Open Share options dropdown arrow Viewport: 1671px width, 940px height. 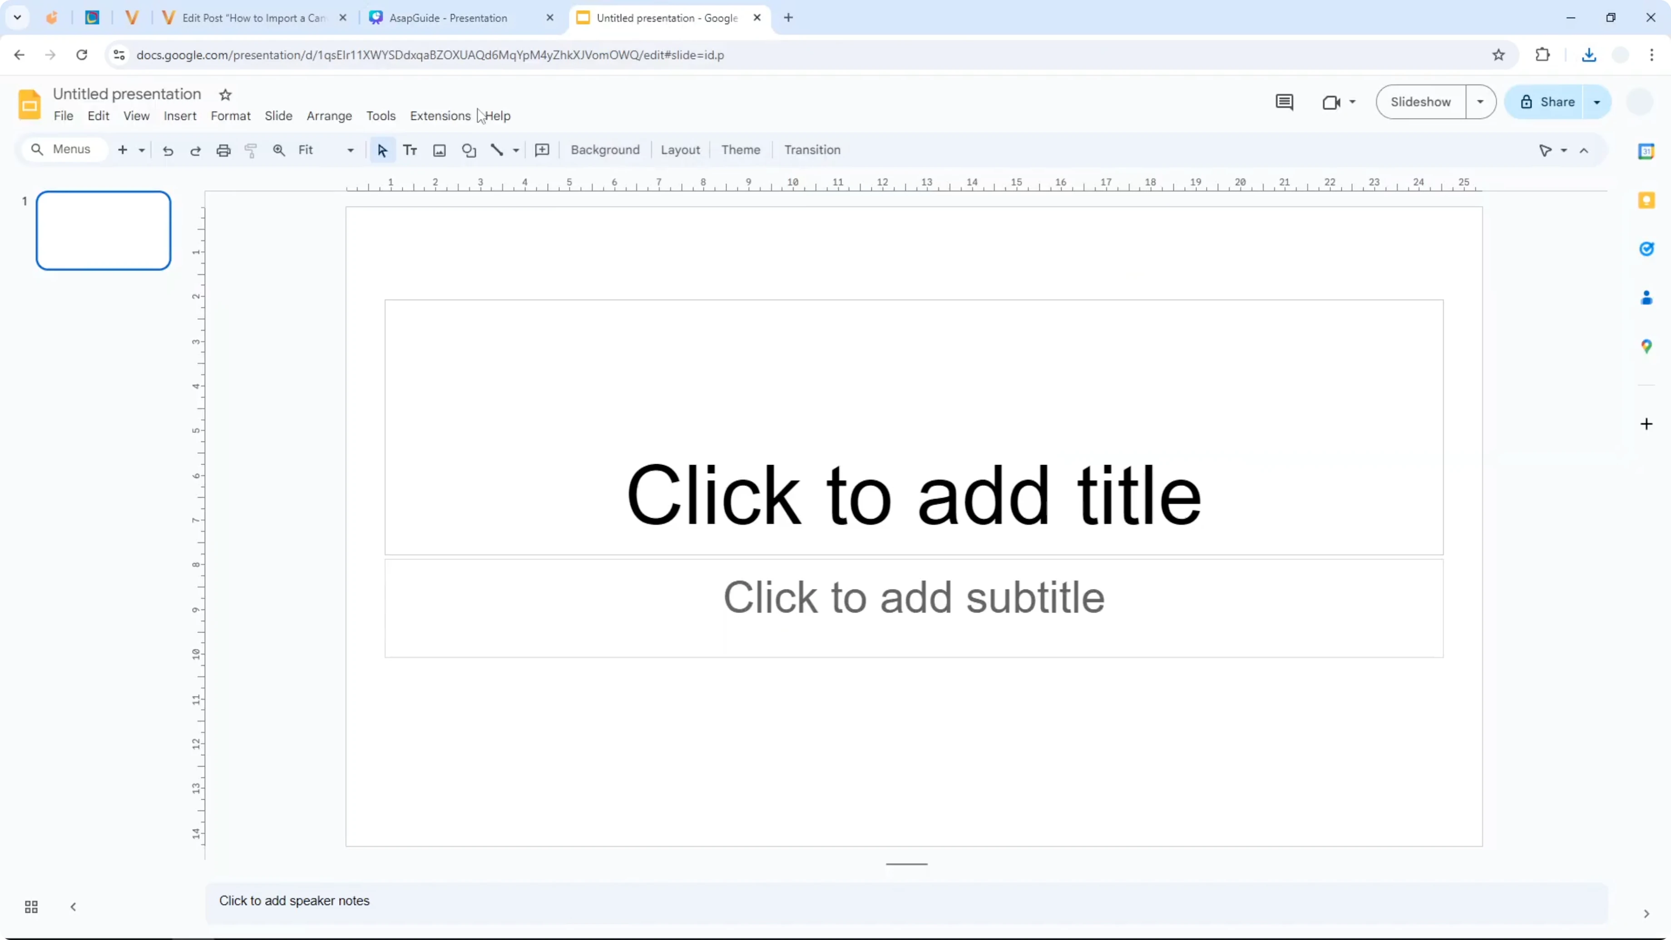point(1597,103)
